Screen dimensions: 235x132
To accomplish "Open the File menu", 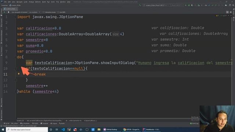I will pos(6,2).
